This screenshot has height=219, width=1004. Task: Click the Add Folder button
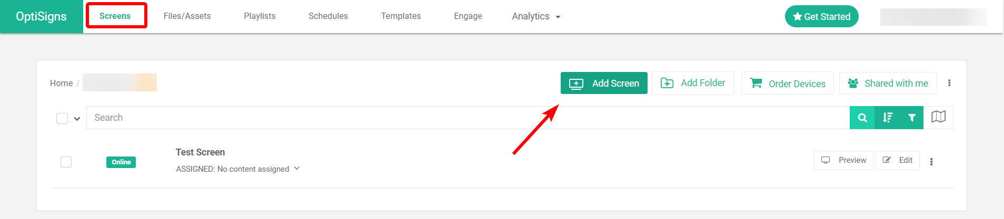pos(692,83)
